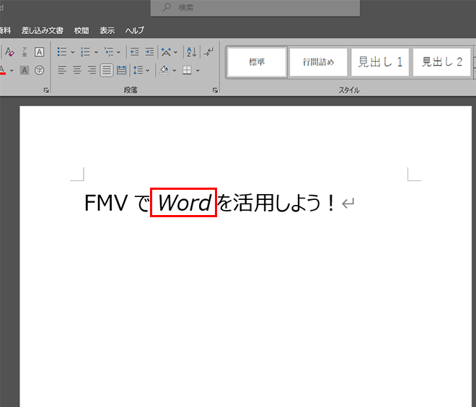Insert an enclosed character (circled 字)
Image resolution: width=476 pixels, height=407 pixels.
(39, 71)
